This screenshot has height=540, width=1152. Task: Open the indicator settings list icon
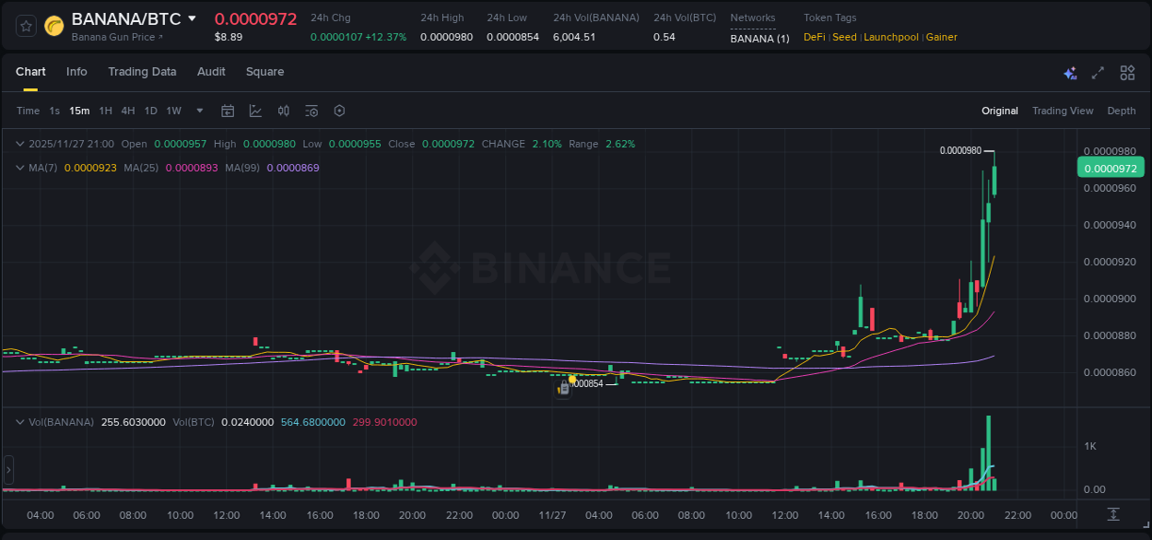click(x=311, y=111)
